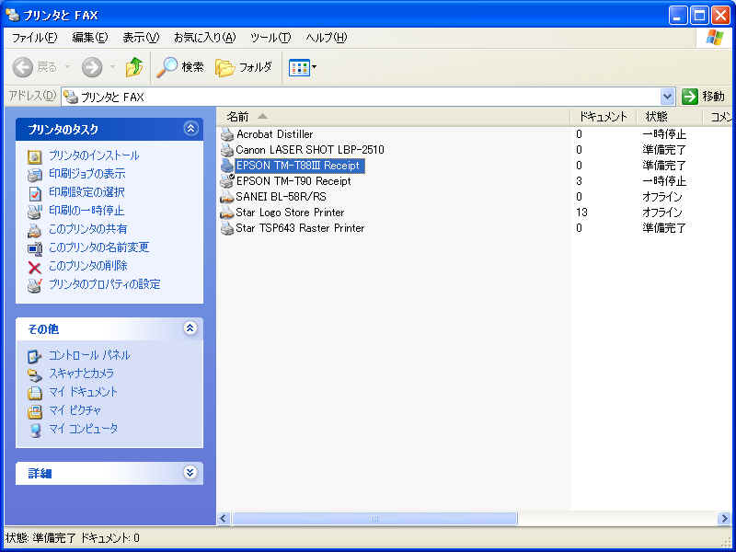The image size is (736, 552).
Task: Open the ファイル(F) menu
Action: pos(34,38)
